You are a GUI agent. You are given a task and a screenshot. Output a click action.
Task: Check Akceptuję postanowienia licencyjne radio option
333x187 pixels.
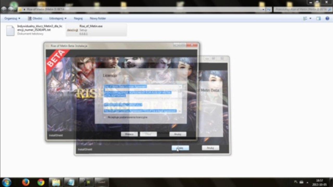point(105,117)
